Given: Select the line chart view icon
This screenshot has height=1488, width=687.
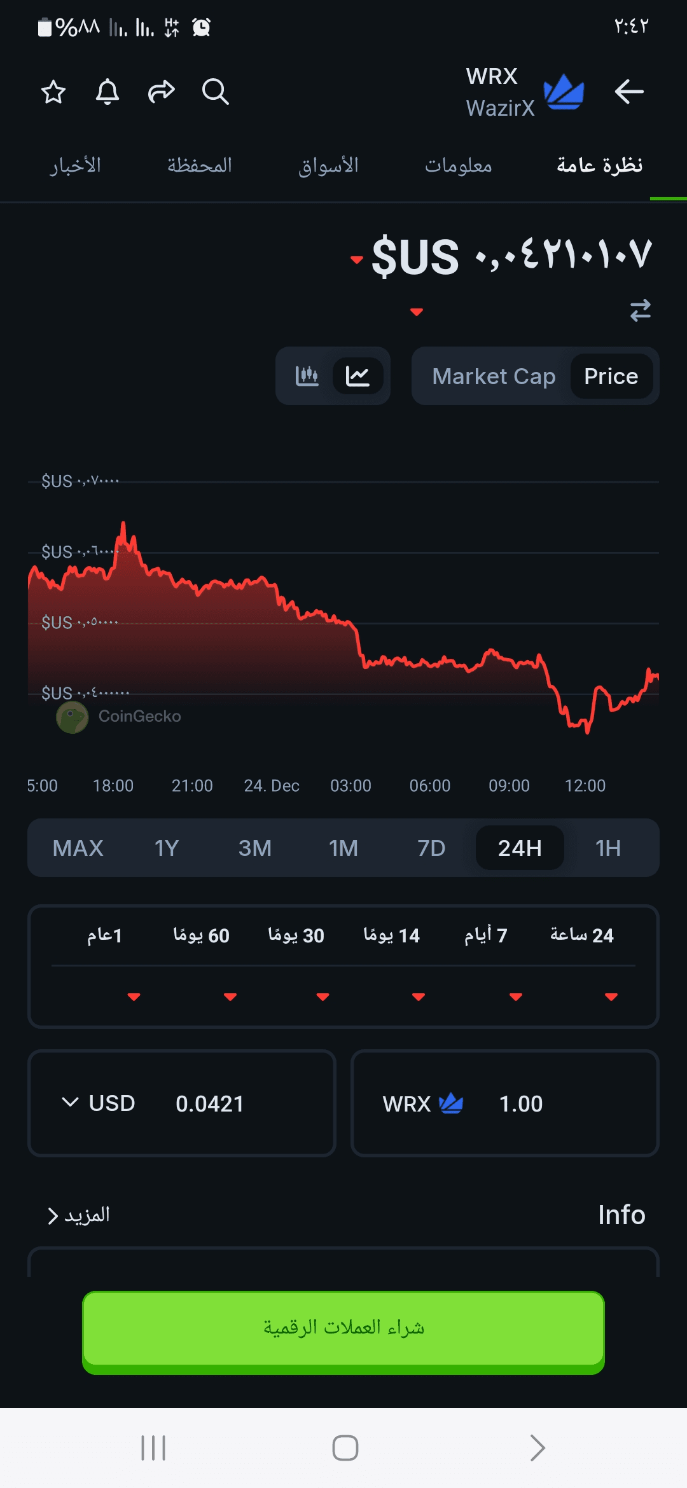Looking at the screenshot, I should 357,376.
